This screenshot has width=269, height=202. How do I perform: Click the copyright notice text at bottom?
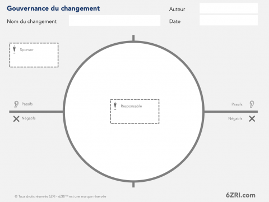coord(61,196)
